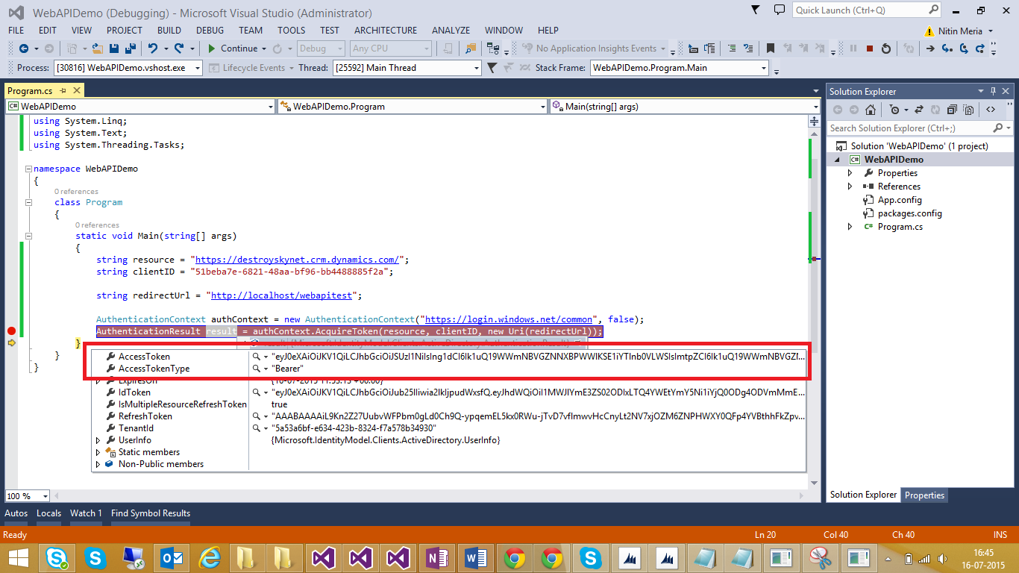Click the Show Next Statement arrow
This screenshot has width=1019, height=573.
point(930,48)
